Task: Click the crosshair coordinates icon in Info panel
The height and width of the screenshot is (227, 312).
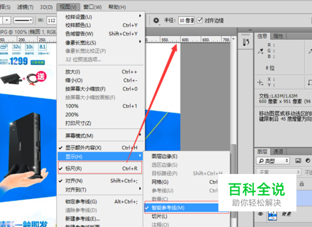Action: 260,82
